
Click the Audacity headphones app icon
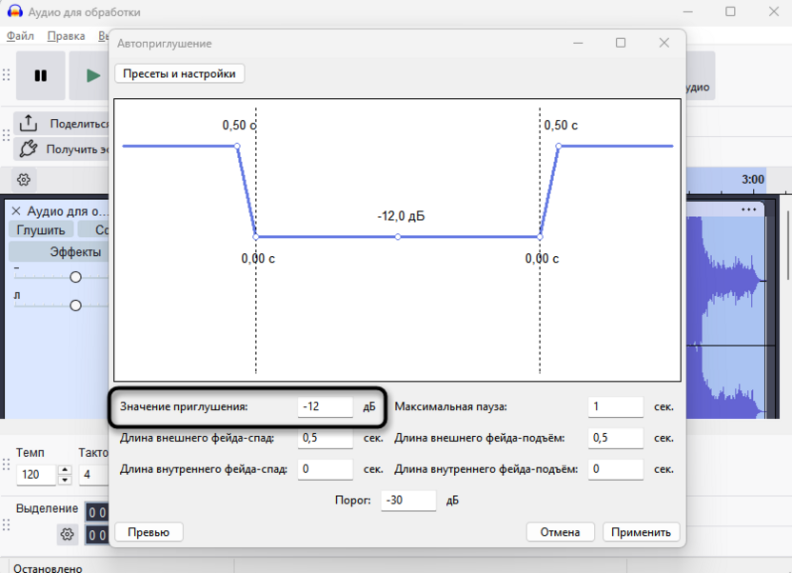[x=14, y=11]
